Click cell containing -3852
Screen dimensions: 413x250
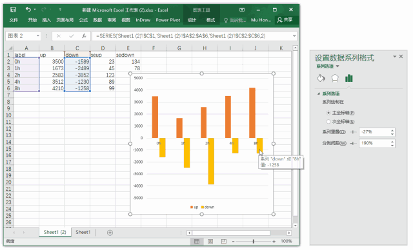coord(77,75)
